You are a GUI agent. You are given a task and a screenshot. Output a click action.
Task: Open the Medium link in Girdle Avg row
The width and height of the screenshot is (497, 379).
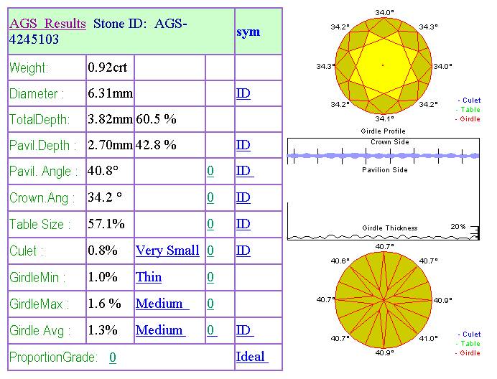click(x=160, y=330)
